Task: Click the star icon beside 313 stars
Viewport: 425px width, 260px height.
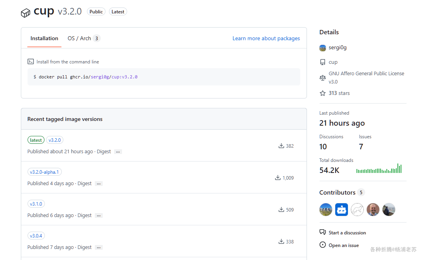Action: [323, 93]
